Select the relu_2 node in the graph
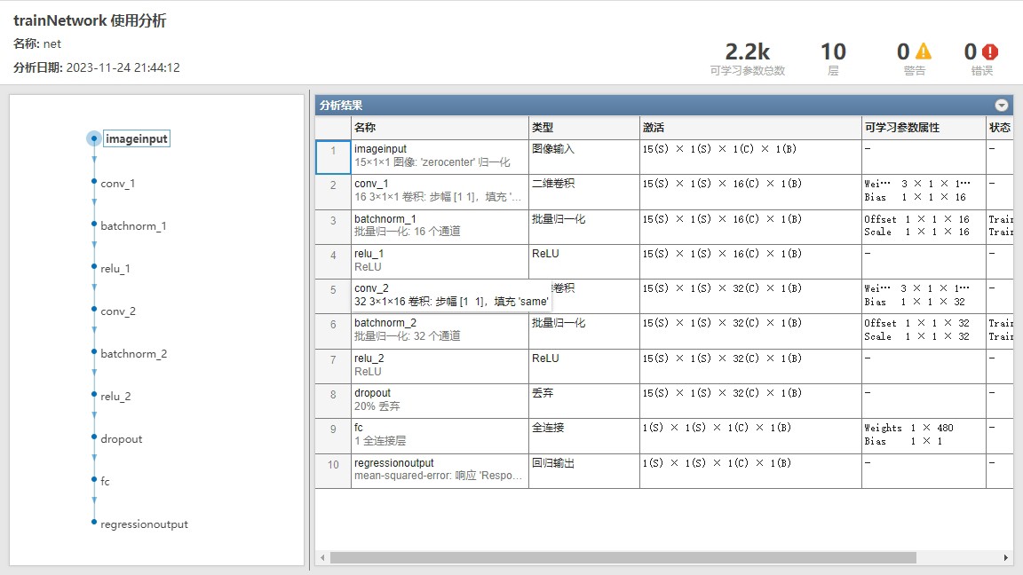 coord(115,396)
